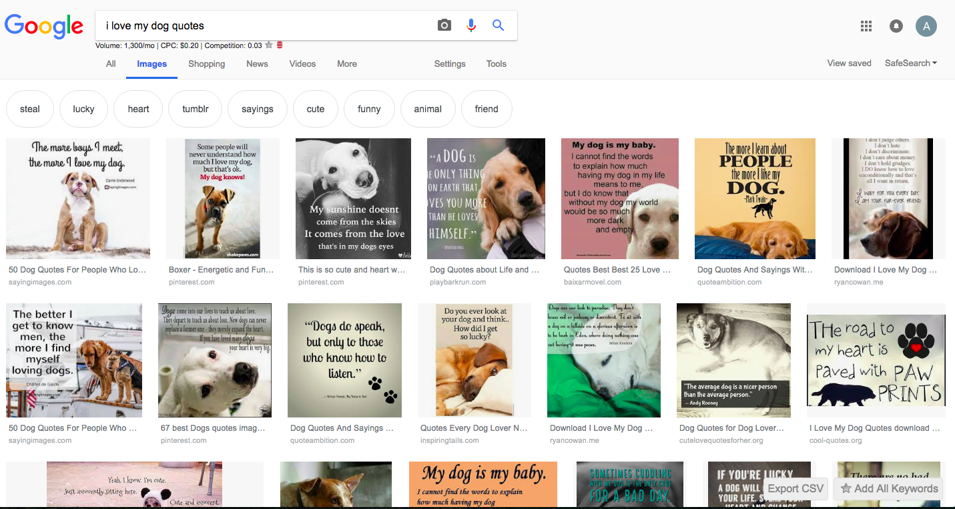Toggle the gray star next to Competition
The image size is (955, 509).
[x=269, y=45]
